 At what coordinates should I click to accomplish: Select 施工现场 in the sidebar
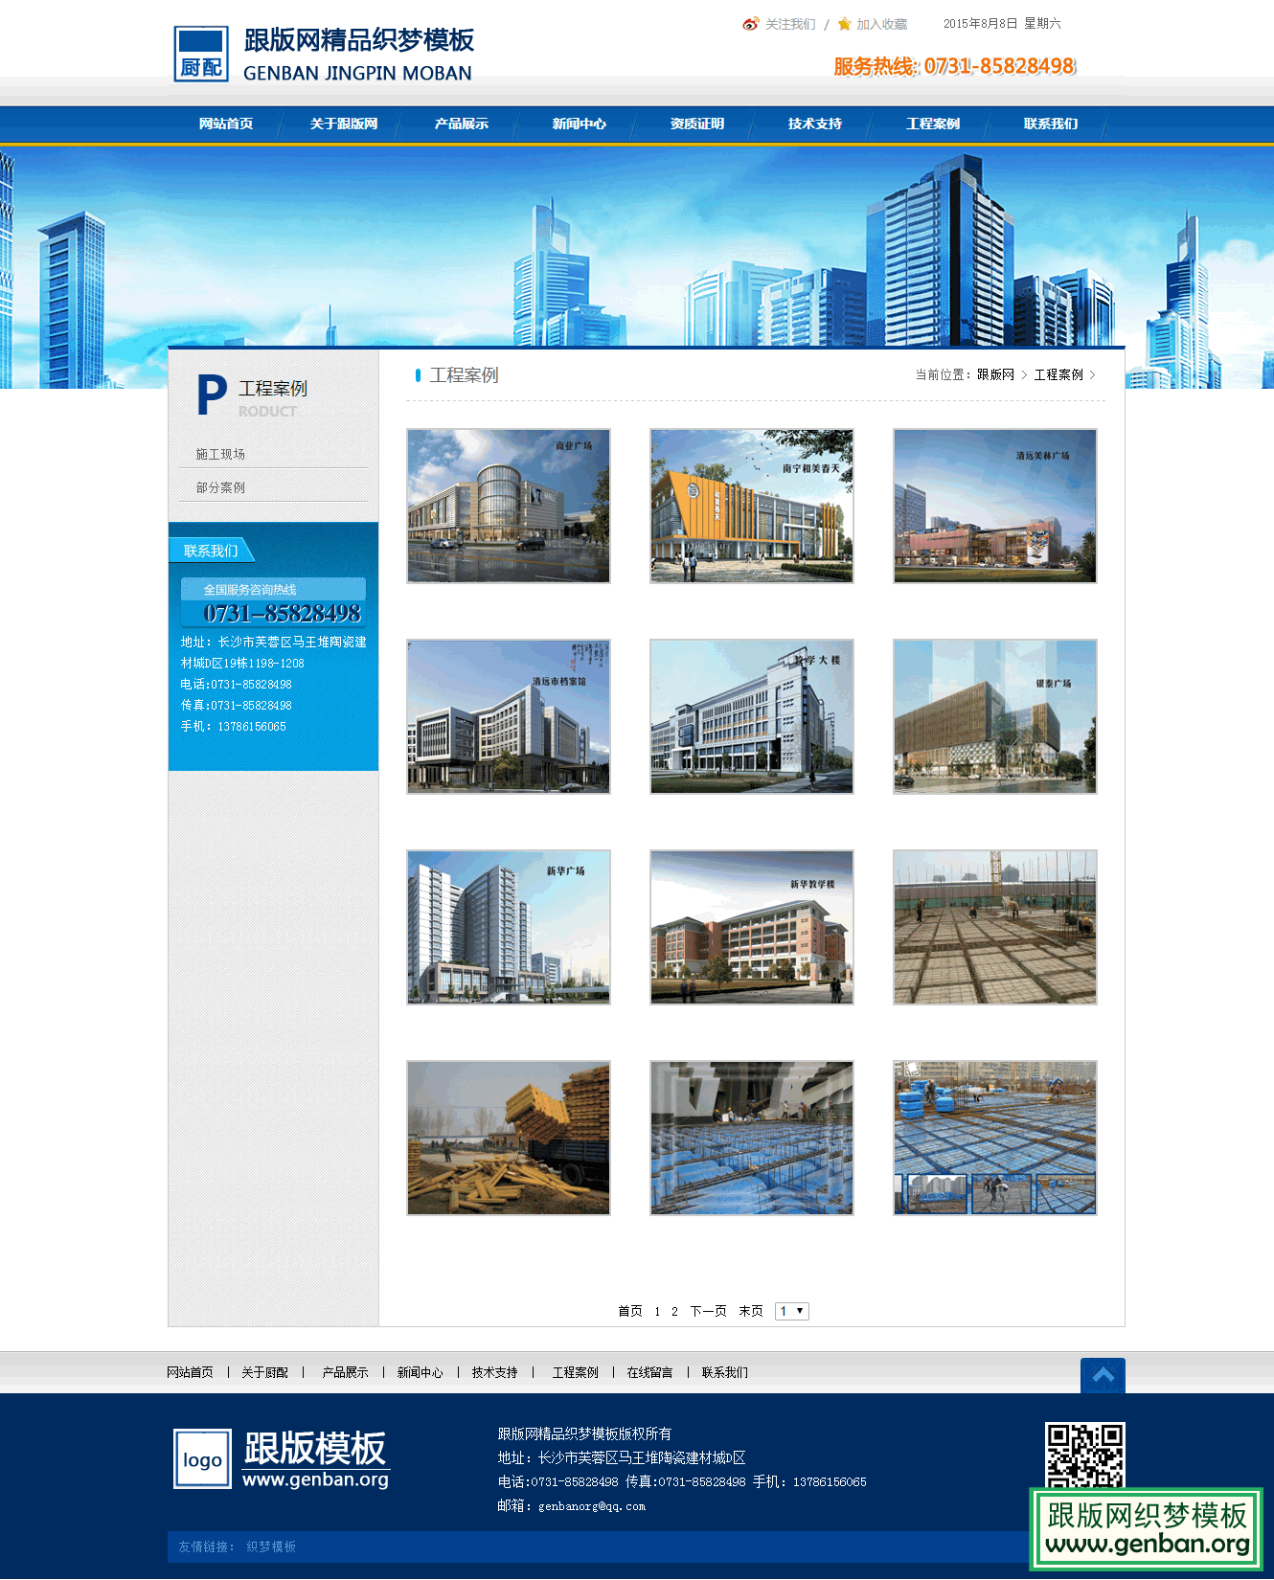220,454
